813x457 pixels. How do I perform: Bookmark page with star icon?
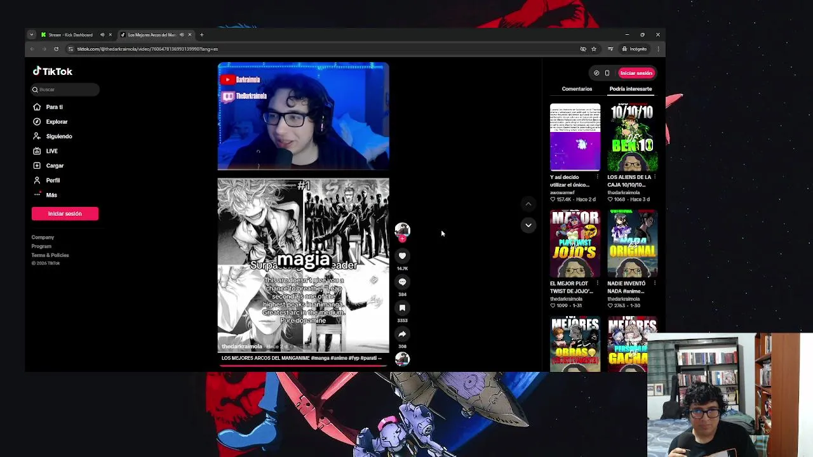click(594, 49)
